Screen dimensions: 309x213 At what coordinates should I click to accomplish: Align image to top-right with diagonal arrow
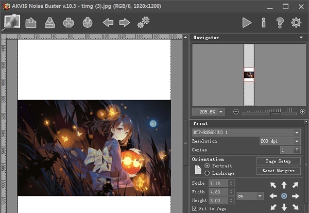pyautogui.click(x=295, y=185)
